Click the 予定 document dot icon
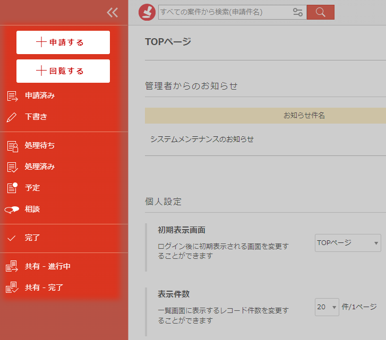This screenshot has height=340, width=386. click(12, 188)
